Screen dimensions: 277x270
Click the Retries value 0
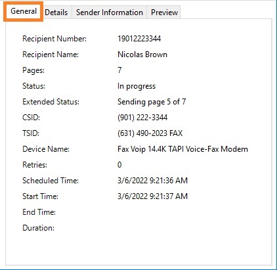119,165
